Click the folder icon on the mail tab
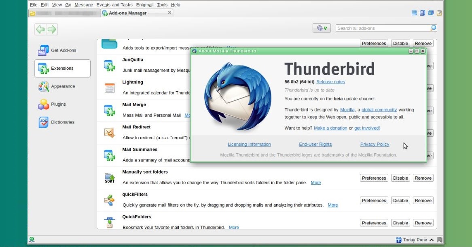This screenshot has width=472, height=247. click(x=32, y=13)
